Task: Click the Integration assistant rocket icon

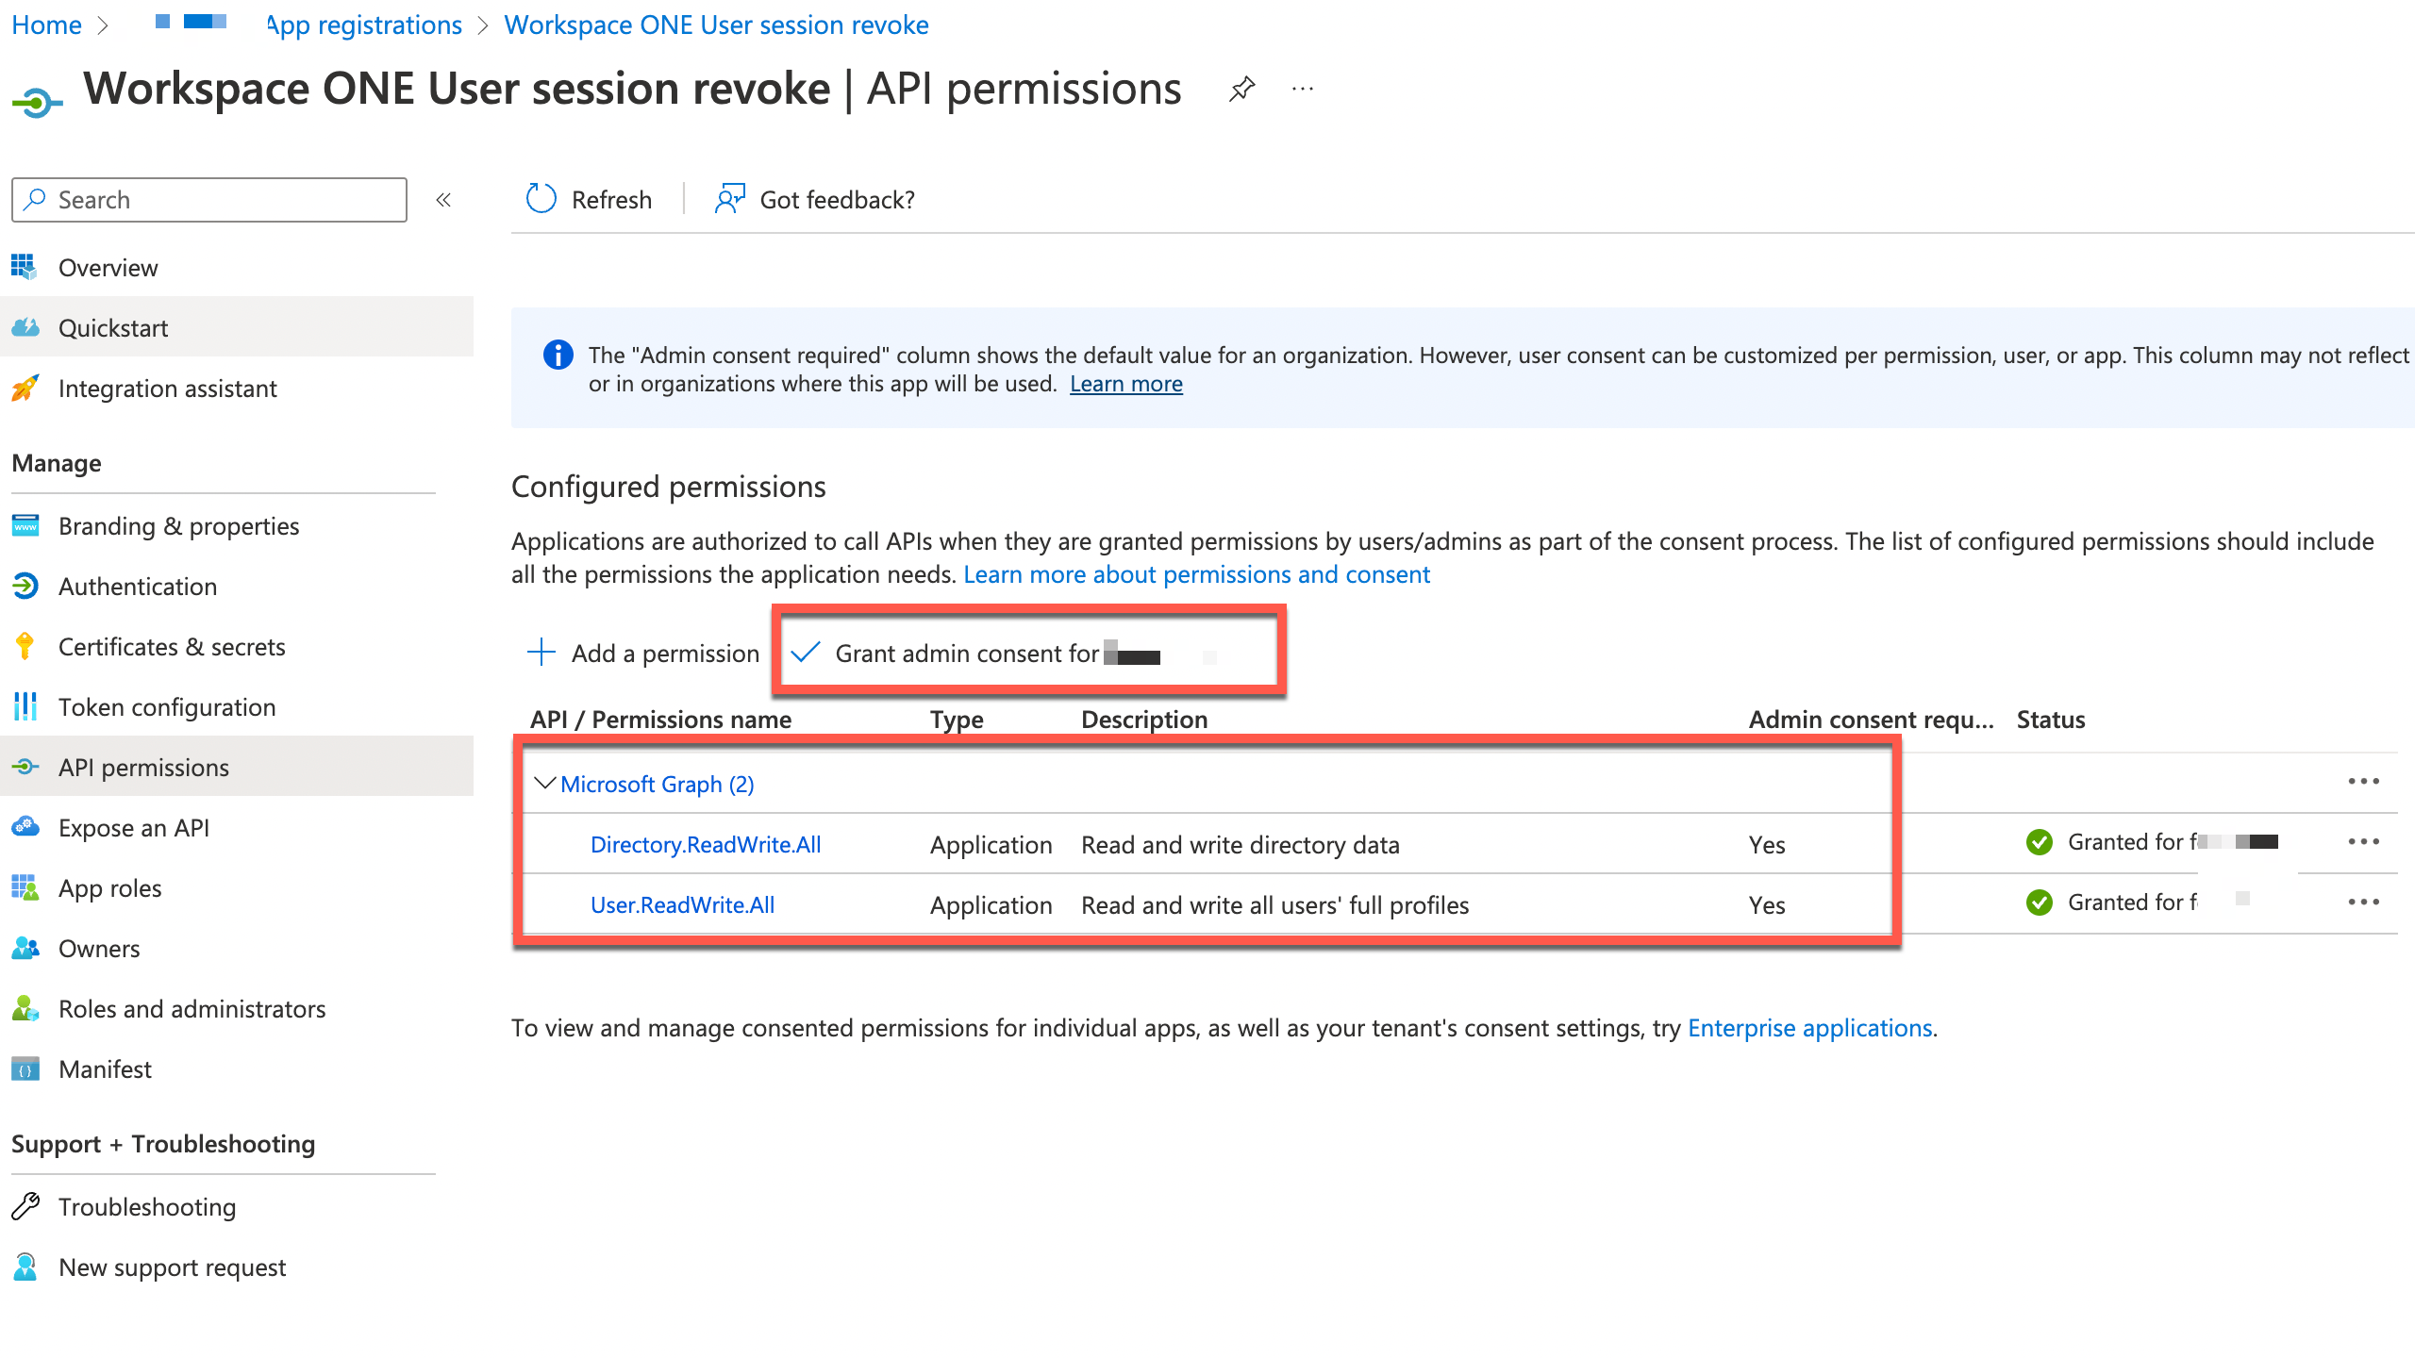Action: [25, 389]
